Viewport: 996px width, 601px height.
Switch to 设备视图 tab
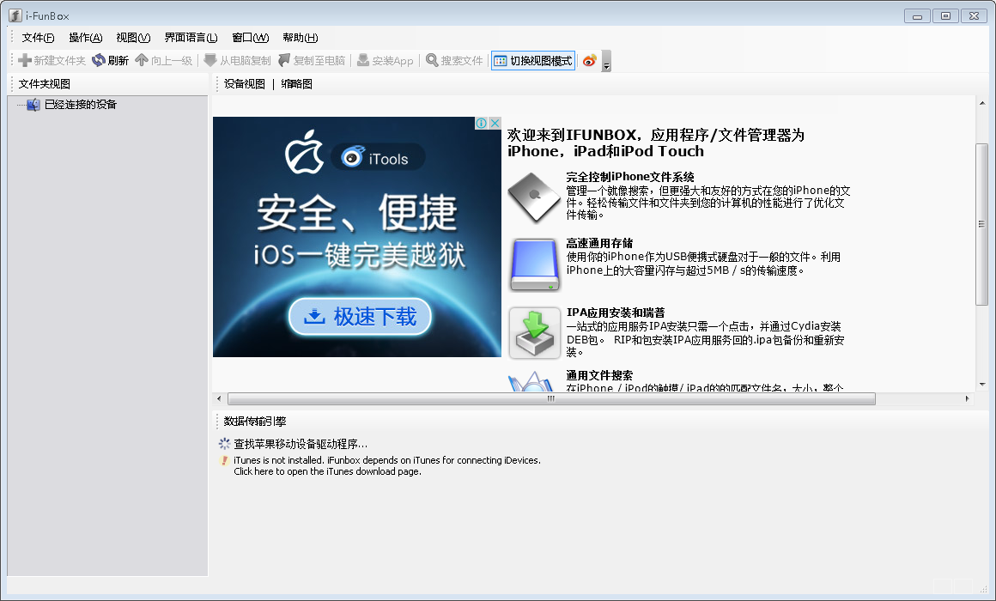[x=245, y=84]
